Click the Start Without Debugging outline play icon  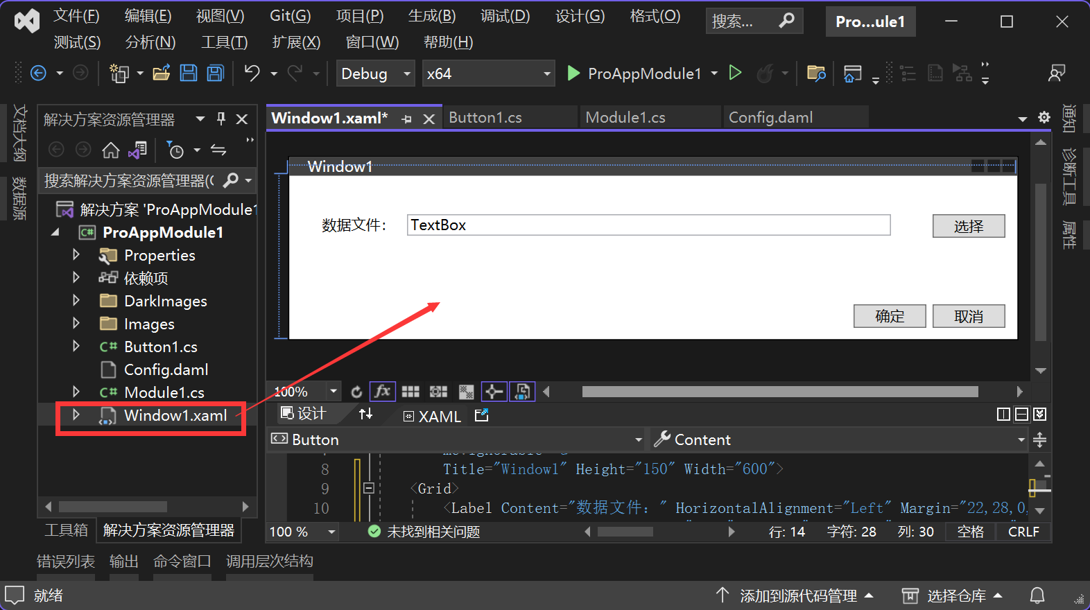[x=736, y=73]
